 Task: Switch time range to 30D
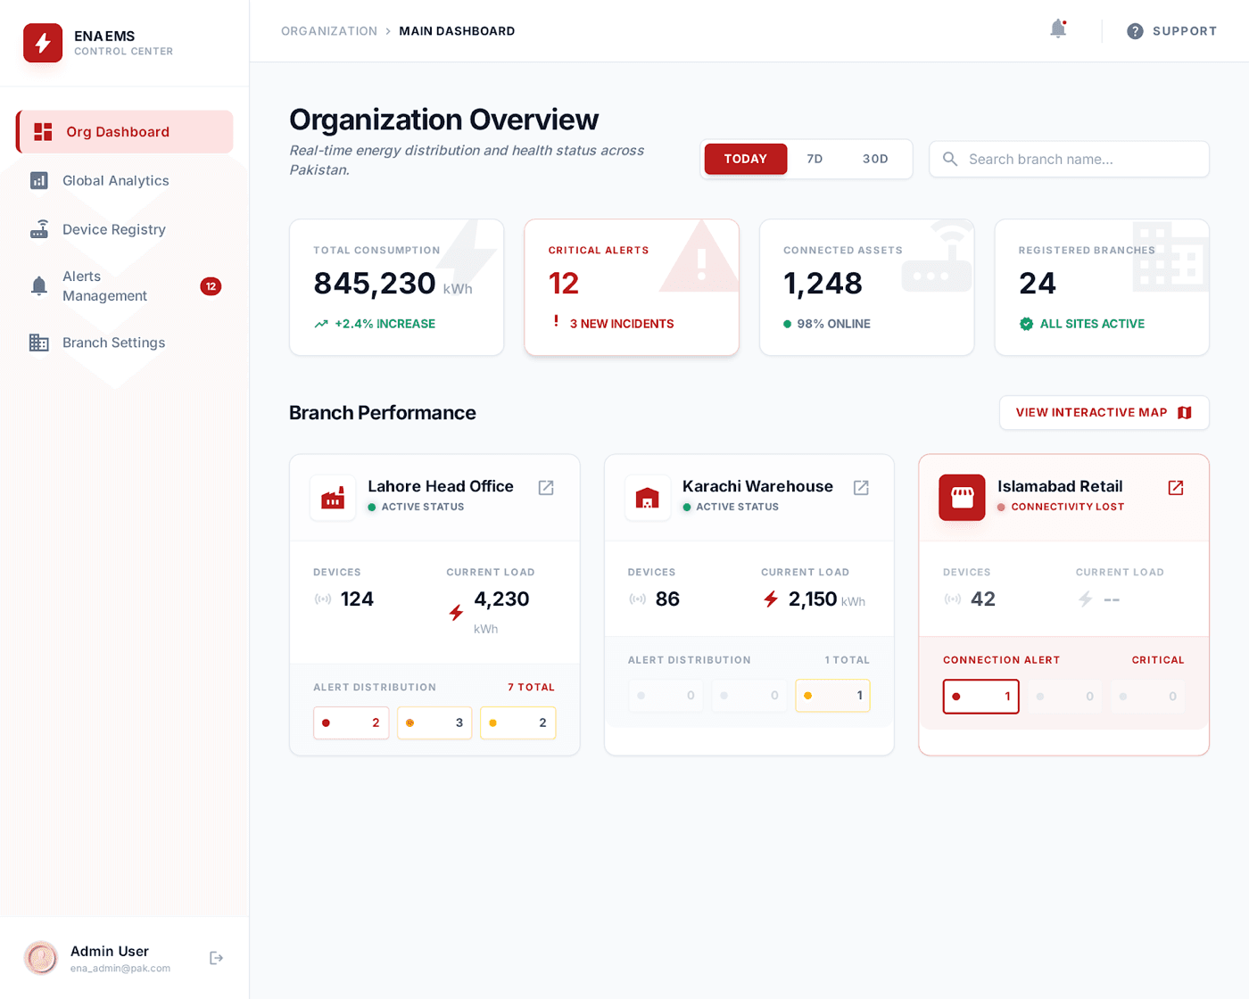click(x=875, y=159)
